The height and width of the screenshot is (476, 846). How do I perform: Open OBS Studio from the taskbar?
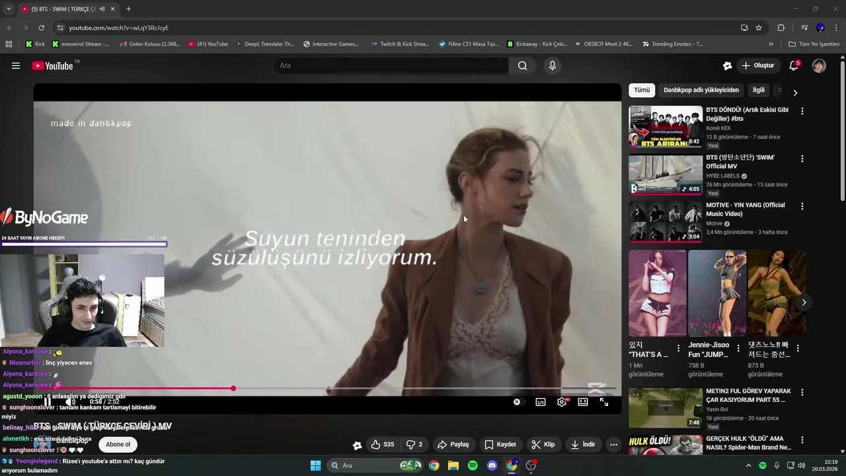pyautogui.click(x=531, y=465)
